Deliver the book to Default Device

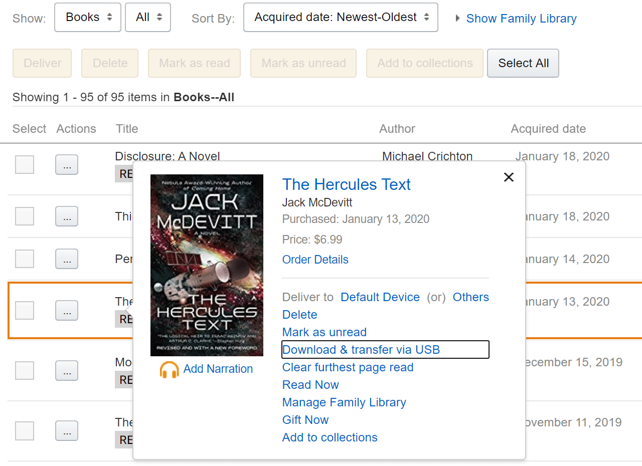coord(380,297)
